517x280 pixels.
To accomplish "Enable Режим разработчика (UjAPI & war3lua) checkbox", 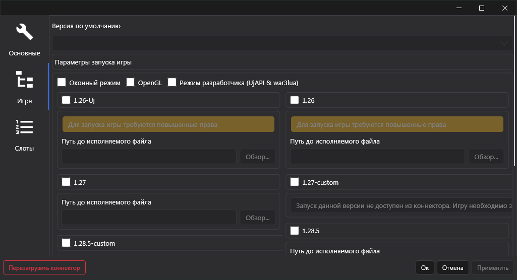I will click(172, 82).
